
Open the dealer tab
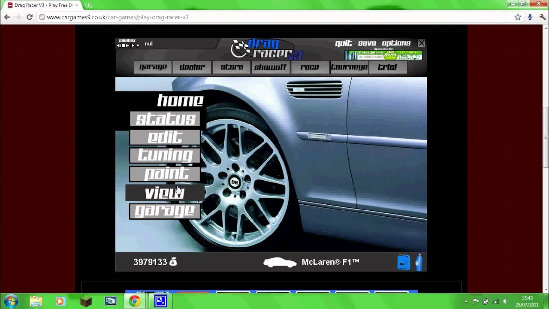coord(192,67)
